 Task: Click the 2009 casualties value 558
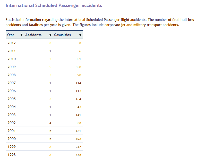click(x=78, y=67)
